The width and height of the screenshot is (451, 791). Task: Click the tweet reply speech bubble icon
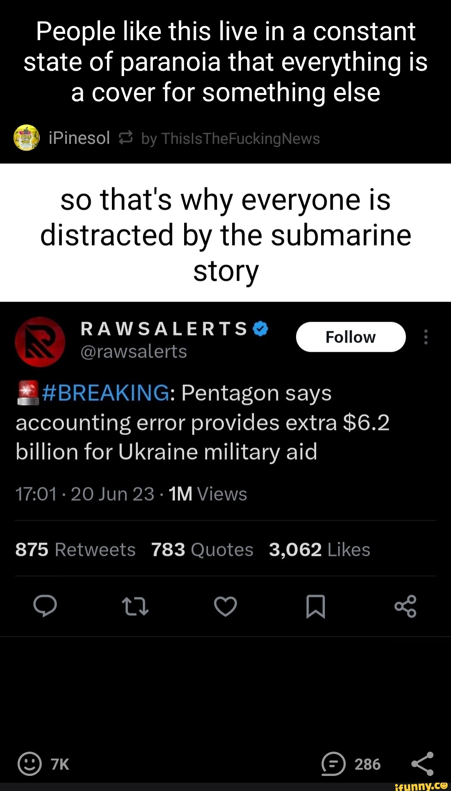tap(45, 606)
